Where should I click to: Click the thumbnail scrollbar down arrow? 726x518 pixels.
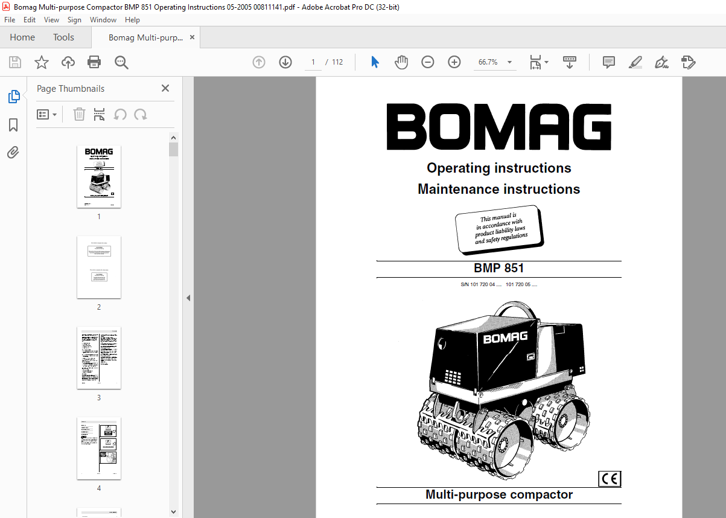pyautogui.click(x=174, y=513)
